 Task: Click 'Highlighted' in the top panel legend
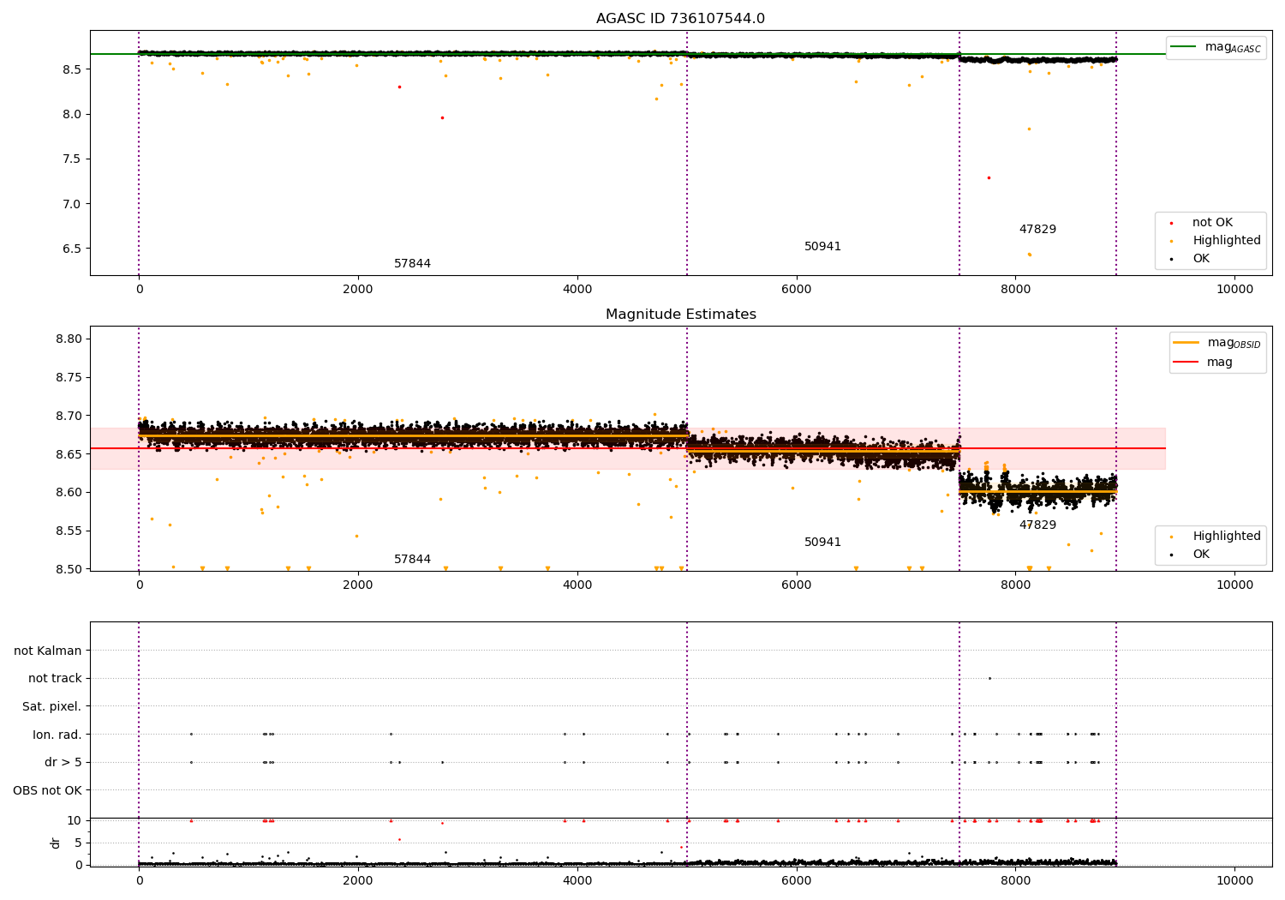tap(1226, 241)
